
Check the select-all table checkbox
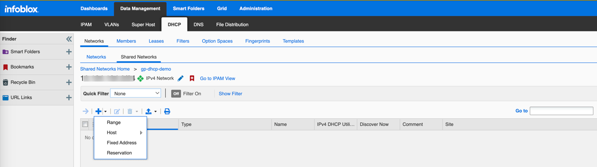pyautogui.click(x=85, y=124)
